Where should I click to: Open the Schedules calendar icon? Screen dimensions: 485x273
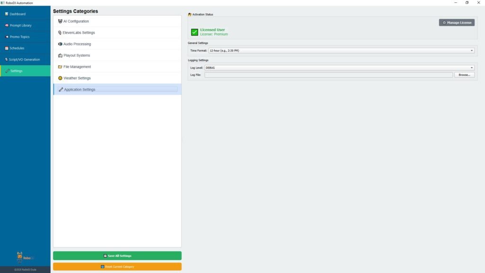point(7,48)
